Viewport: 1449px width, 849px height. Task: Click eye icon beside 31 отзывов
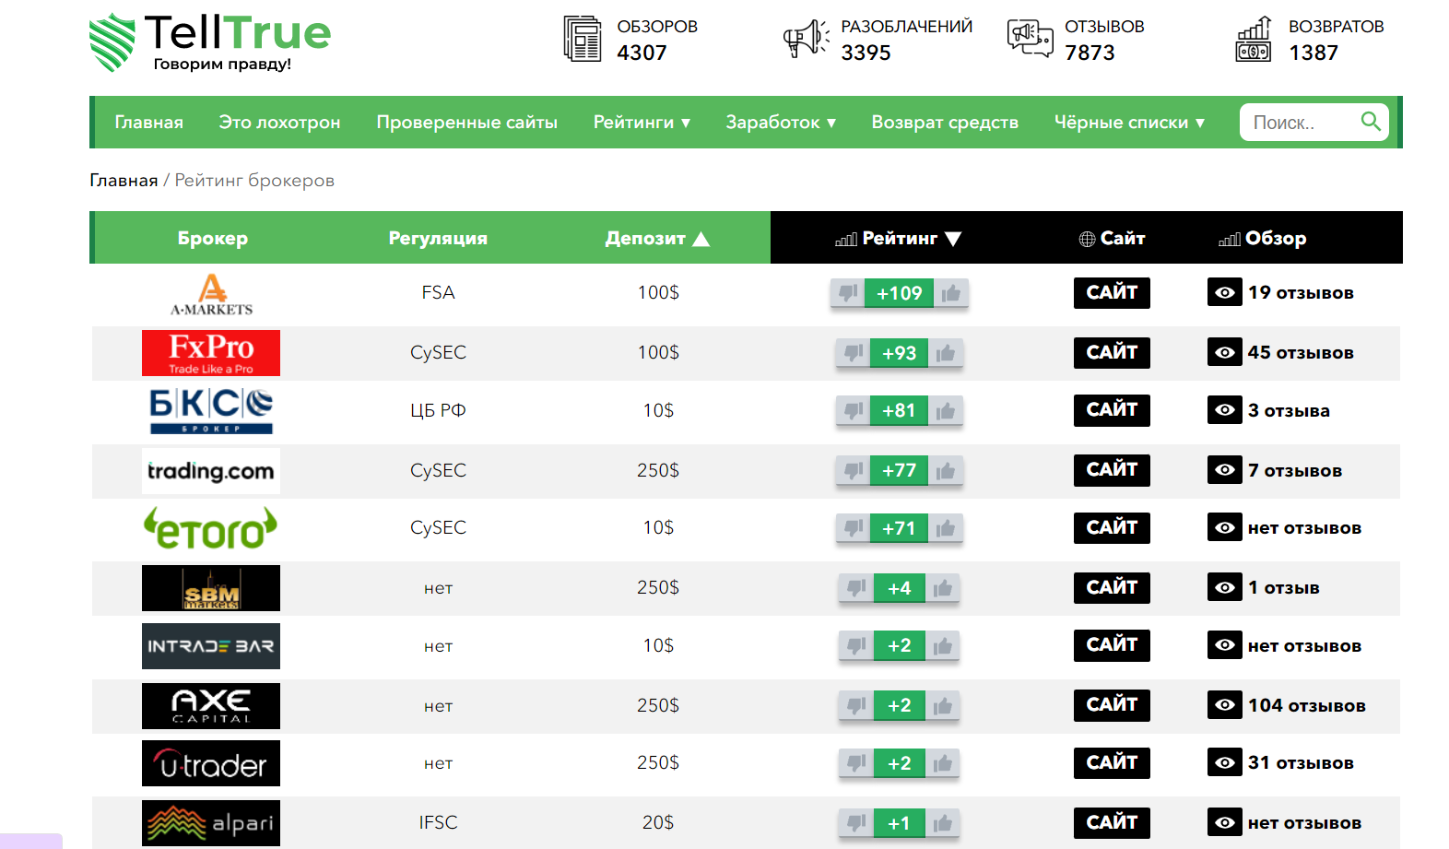(x=1224, y=762)
